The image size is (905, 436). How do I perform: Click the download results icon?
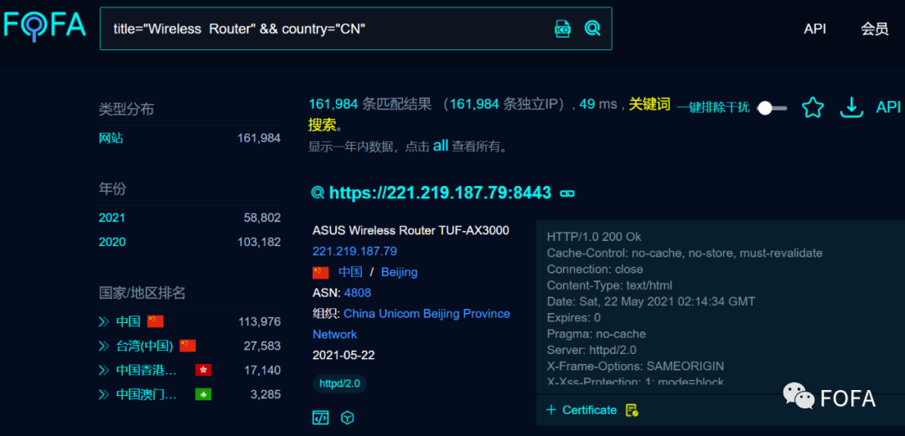[x=851, y=107]
